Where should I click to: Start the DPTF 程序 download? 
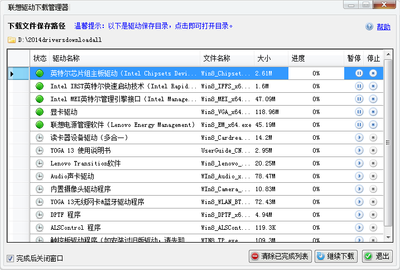359,215
